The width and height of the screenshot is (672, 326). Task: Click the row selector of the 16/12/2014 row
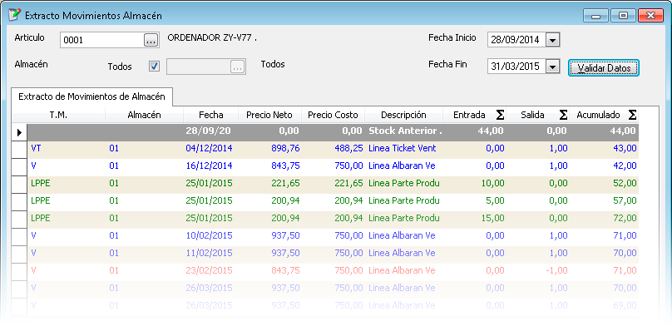[19, 166]
